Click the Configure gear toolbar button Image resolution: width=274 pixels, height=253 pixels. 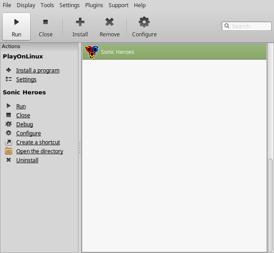pyautogui.click(x=144, y=27)
